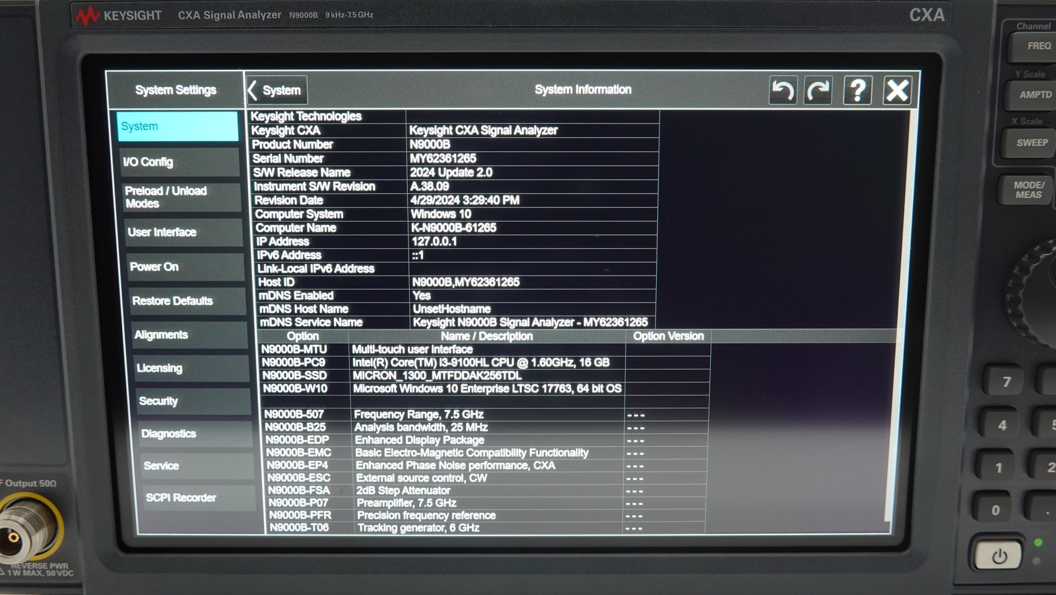Image resolution: width=1056 pixels, height=595 pixels.
Task: Click the serial number value MY62361265
Action: click(x=443, y=158)
